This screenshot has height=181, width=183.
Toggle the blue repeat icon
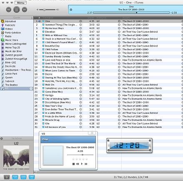click(23, 177)
